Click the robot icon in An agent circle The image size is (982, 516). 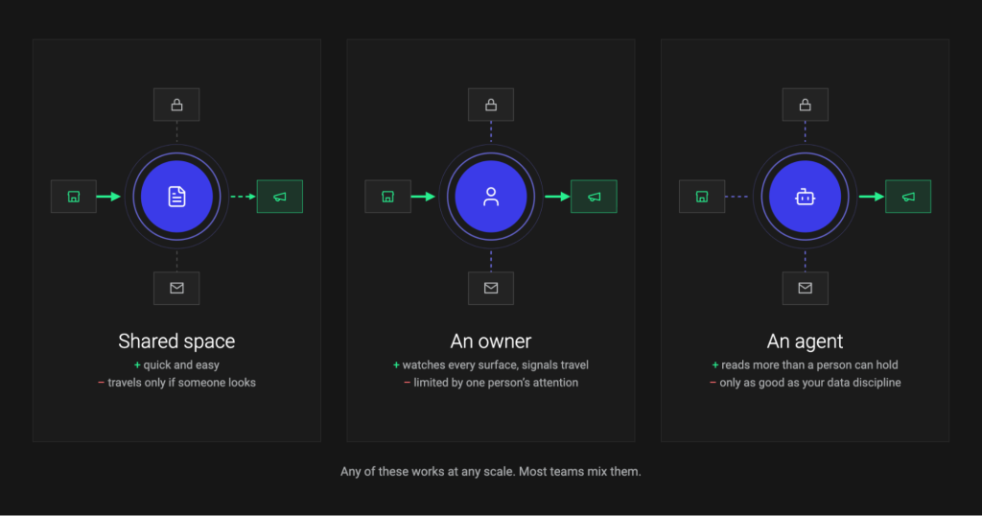[x=805, y=197]
